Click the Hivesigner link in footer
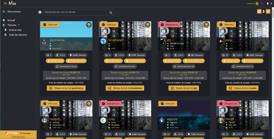The image size is (274, 139). [26, 133]
